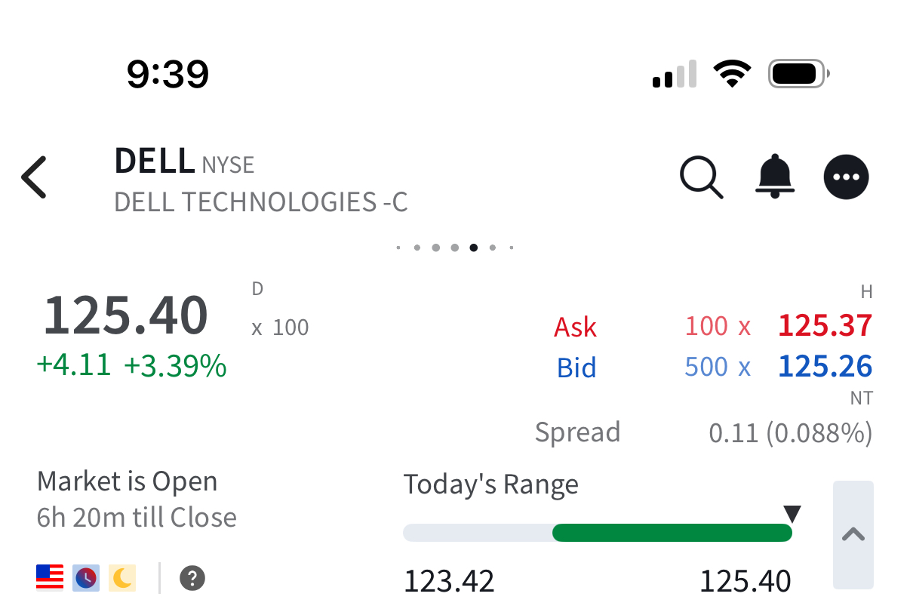Open the question mark help icon
This screenshot has width=910, height=612.
coord(192,579)
